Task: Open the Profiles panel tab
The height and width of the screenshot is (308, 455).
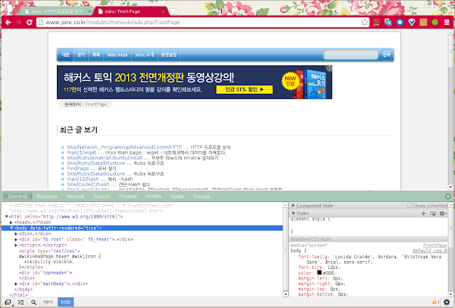Action: click(x=154, y=196)
